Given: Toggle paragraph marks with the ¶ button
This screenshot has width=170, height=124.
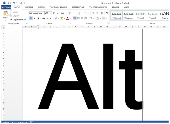Looking at the screenshot, I should [x=107, y=13].
